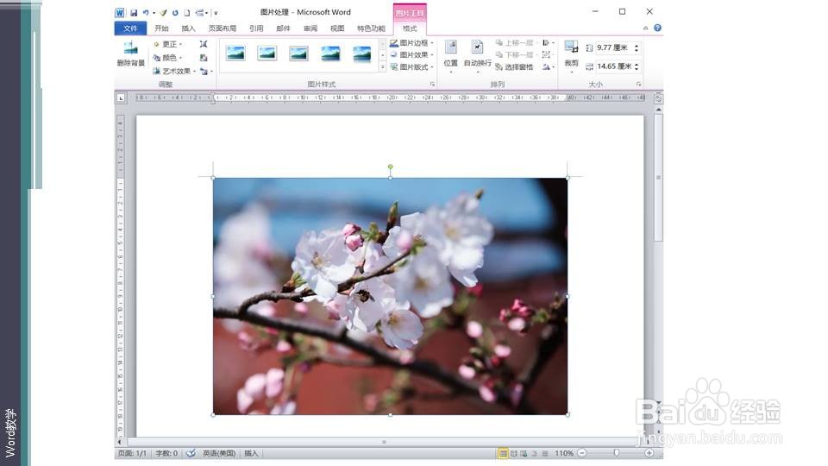This screenshot has width=828, height=466.
Task: Switch to the Mailings (邮件) tab
Action: point(283,28)
